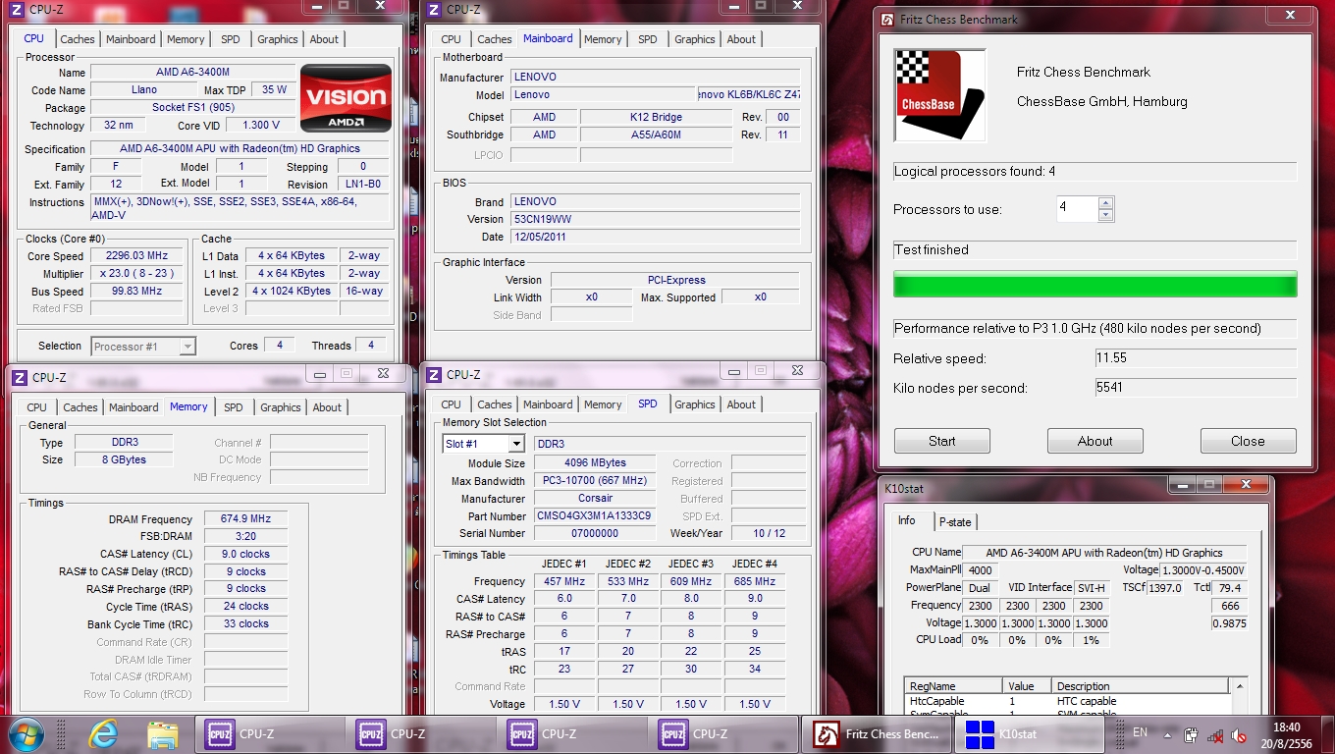This screenshot has height=754, width=1335.
Task: Click the Southbridge value "A55/A60M"
Action: [656, 135]
